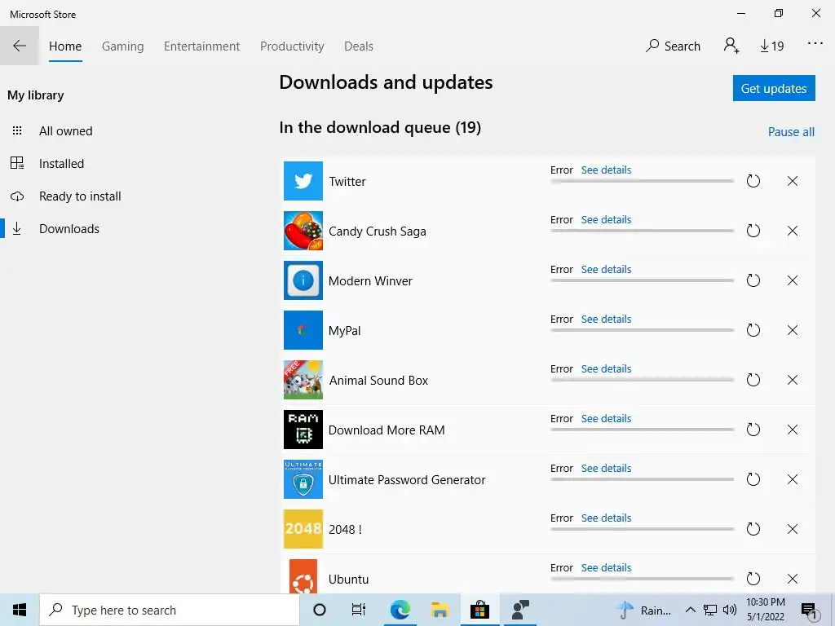Retry the Download More RAM download
Image resolution: width=835 pixels, height=626 pixels.
(x=753, y=430)
